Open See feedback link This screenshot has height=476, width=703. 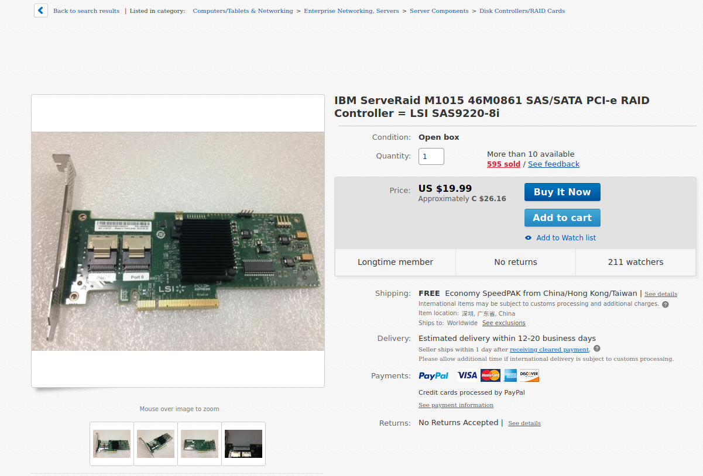coord(554,164)
